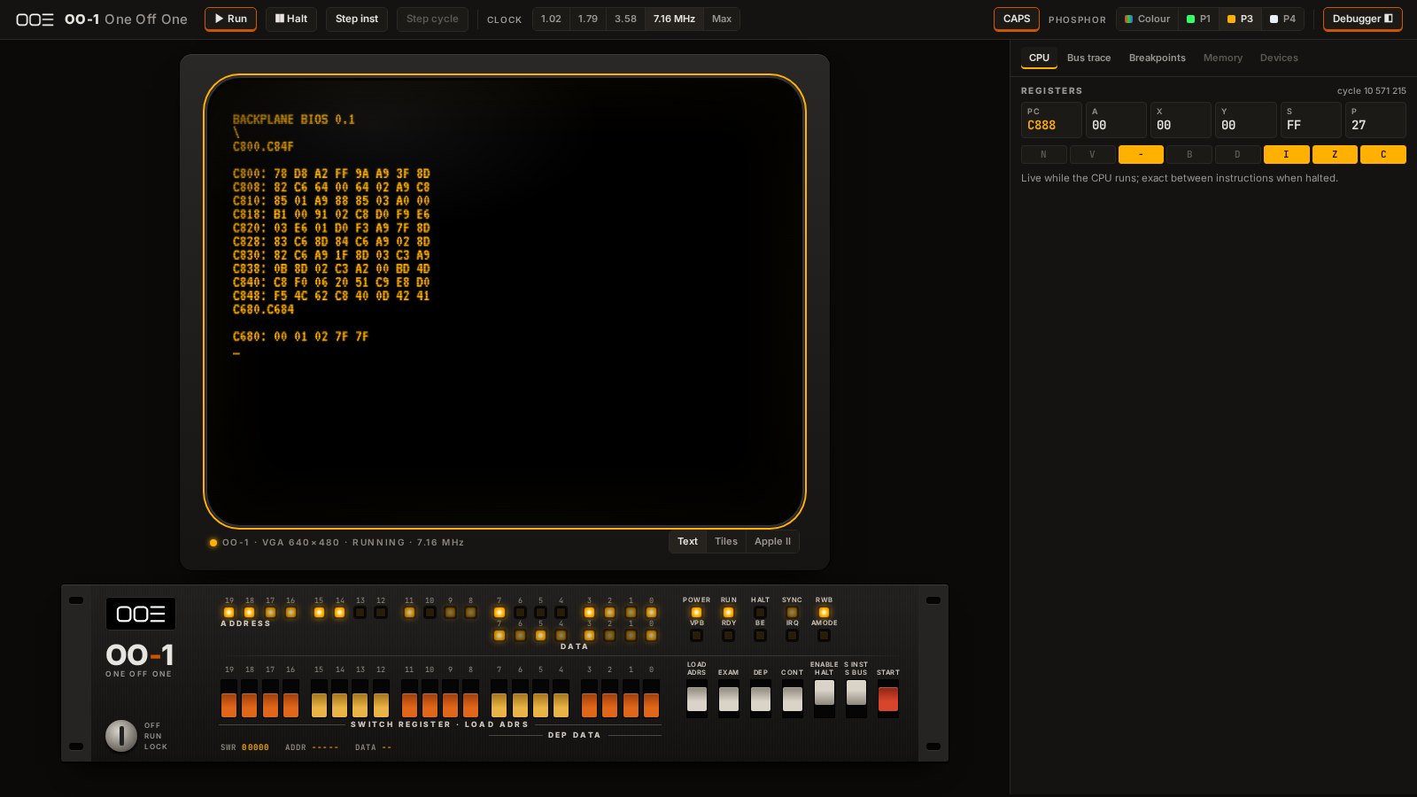Flip switch register bit 8
The image size is (1417, 797).
tap(470, 699)
